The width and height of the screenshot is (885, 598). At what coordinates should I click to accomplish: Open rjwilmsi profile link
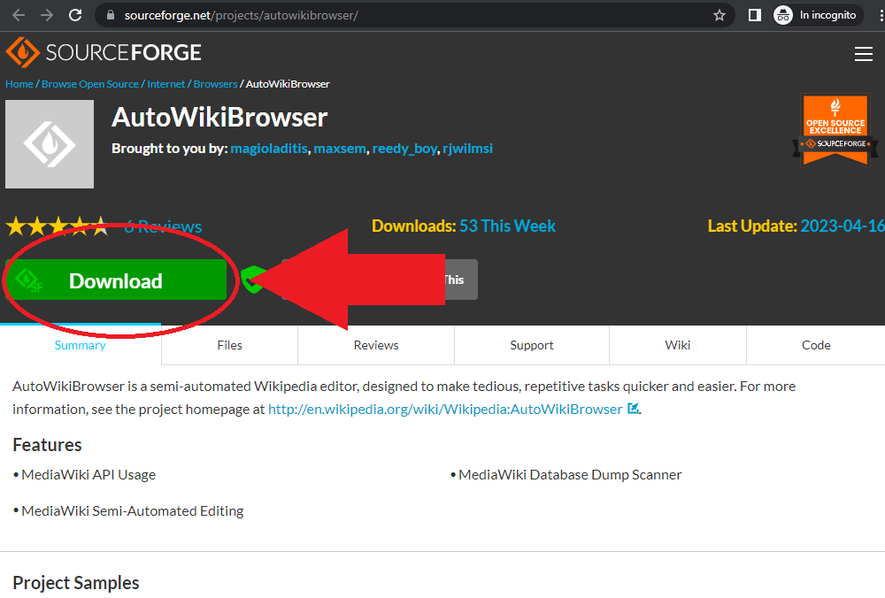coord(467,149)
